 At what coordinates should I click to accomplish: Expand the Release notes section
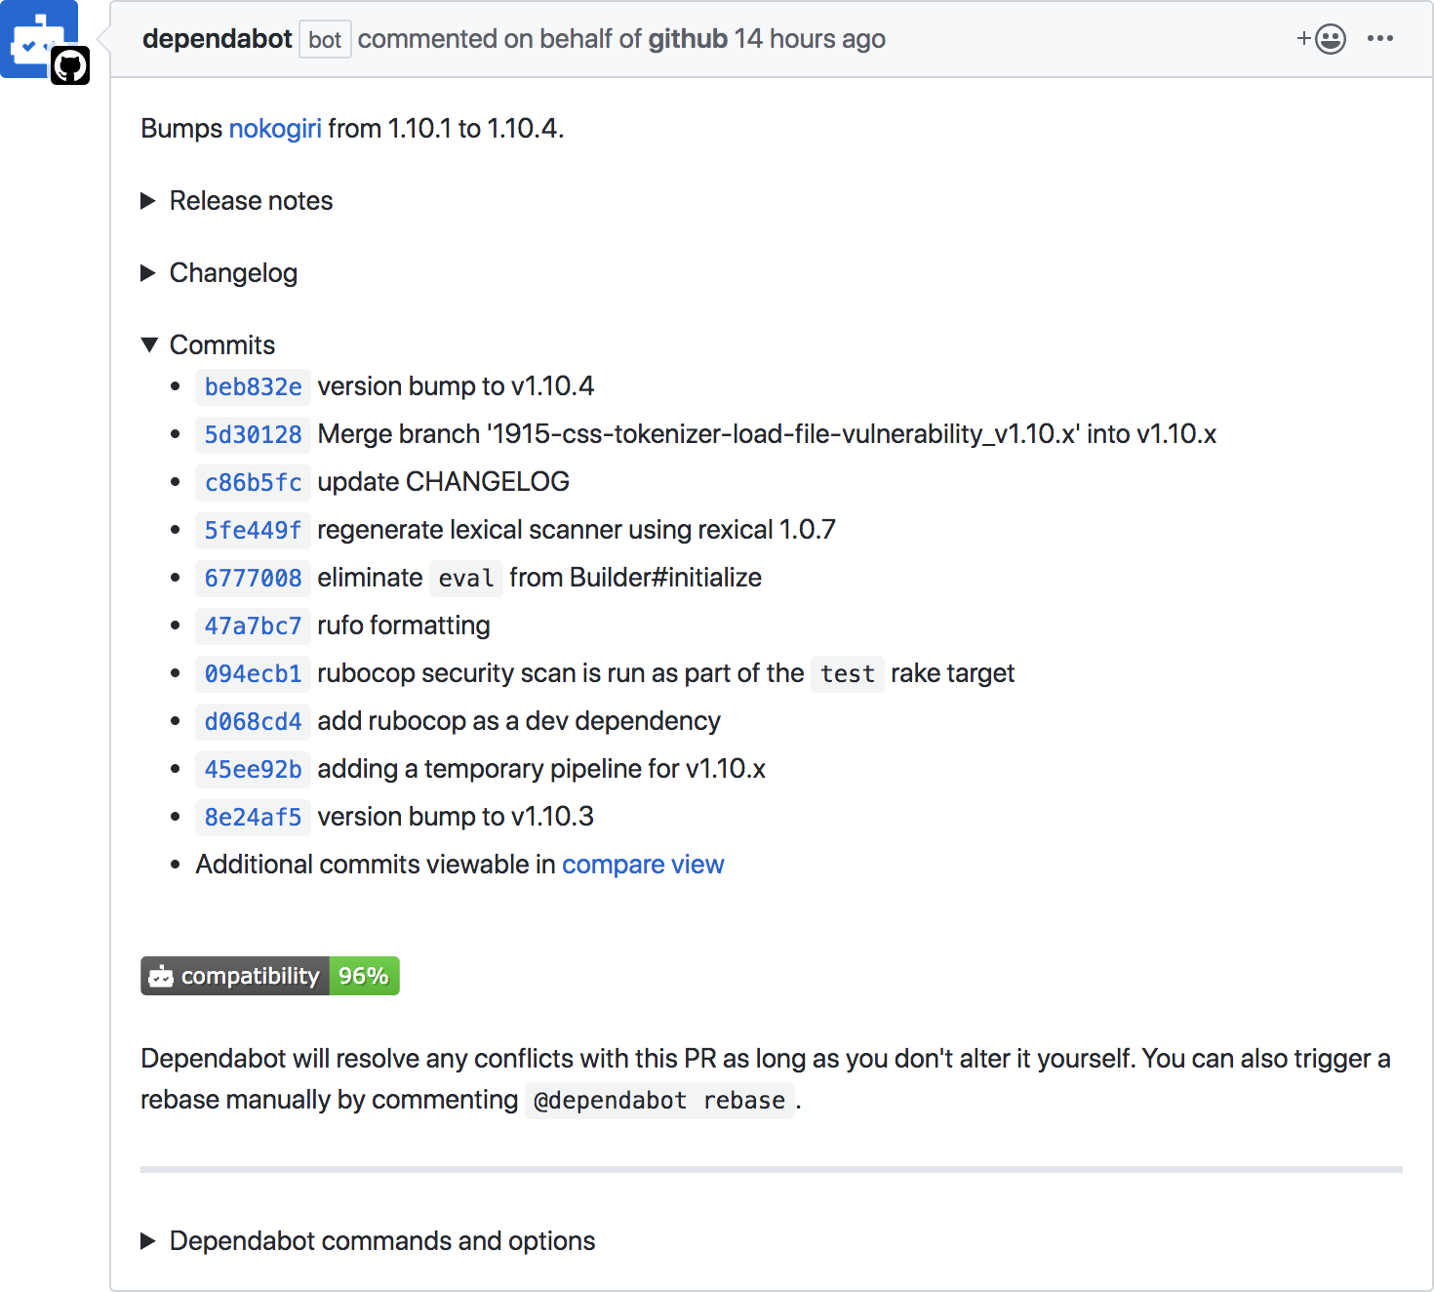click(237, 201)
